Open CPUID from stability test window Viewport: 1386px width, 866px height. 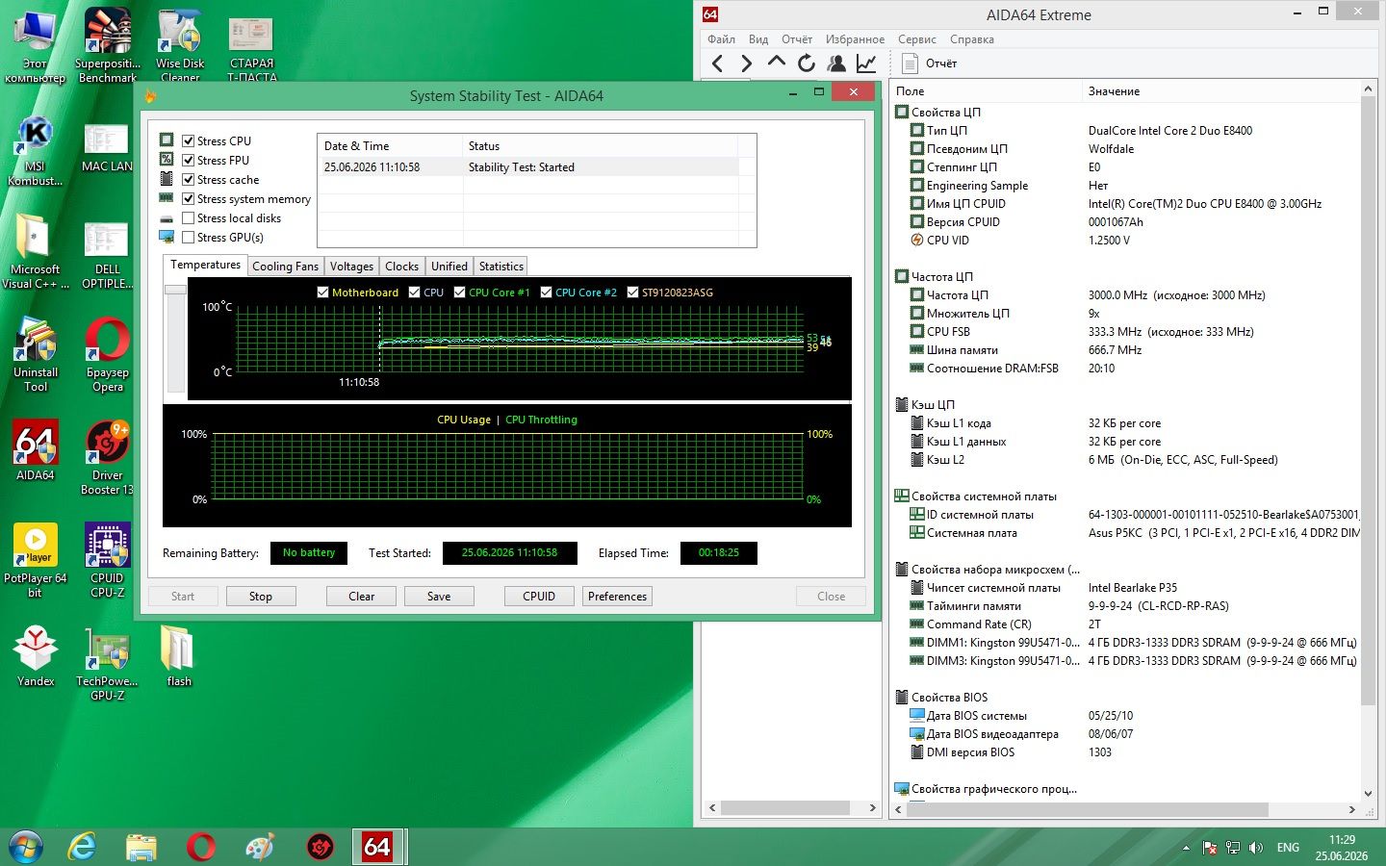point(539,597)
